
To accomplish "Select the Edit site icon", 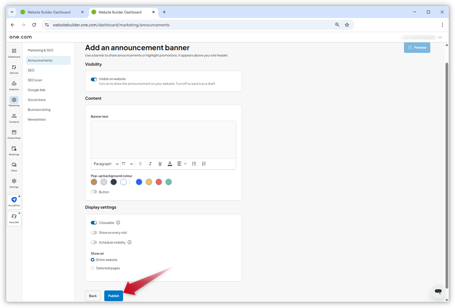I will coord(14,69).
